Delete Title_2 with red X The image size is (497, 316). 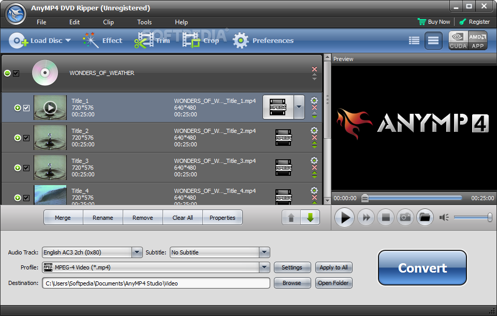314,138
